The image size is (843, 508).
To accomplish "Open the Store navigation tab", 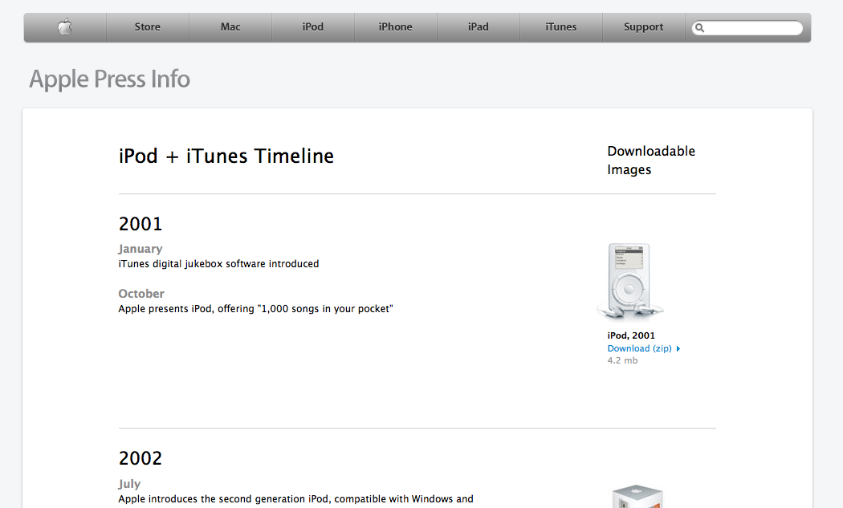I will (147, 26).
